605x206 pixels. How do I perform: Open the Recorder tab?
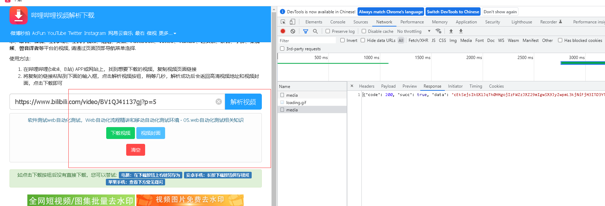(x=551, y=22)
